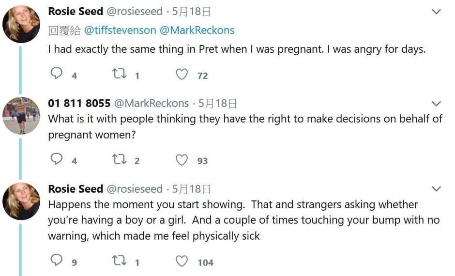
Task: Click MarkReckons' runner profile picture
Action: (x=21, y=116)
